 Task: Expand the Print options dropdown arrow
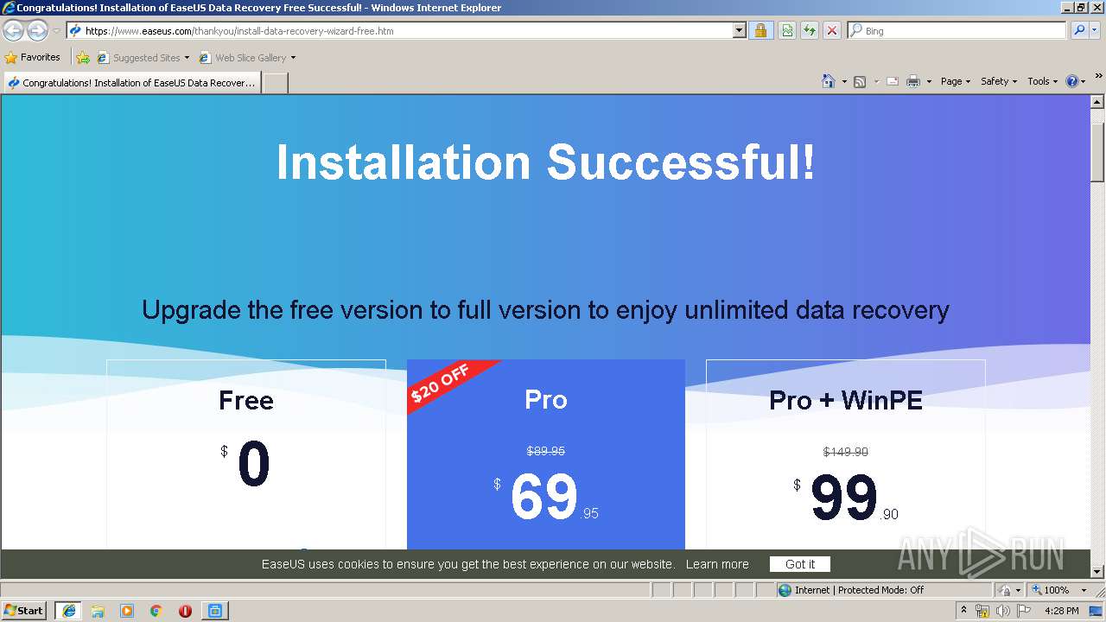pyautogui.click(x=929, y=81)
